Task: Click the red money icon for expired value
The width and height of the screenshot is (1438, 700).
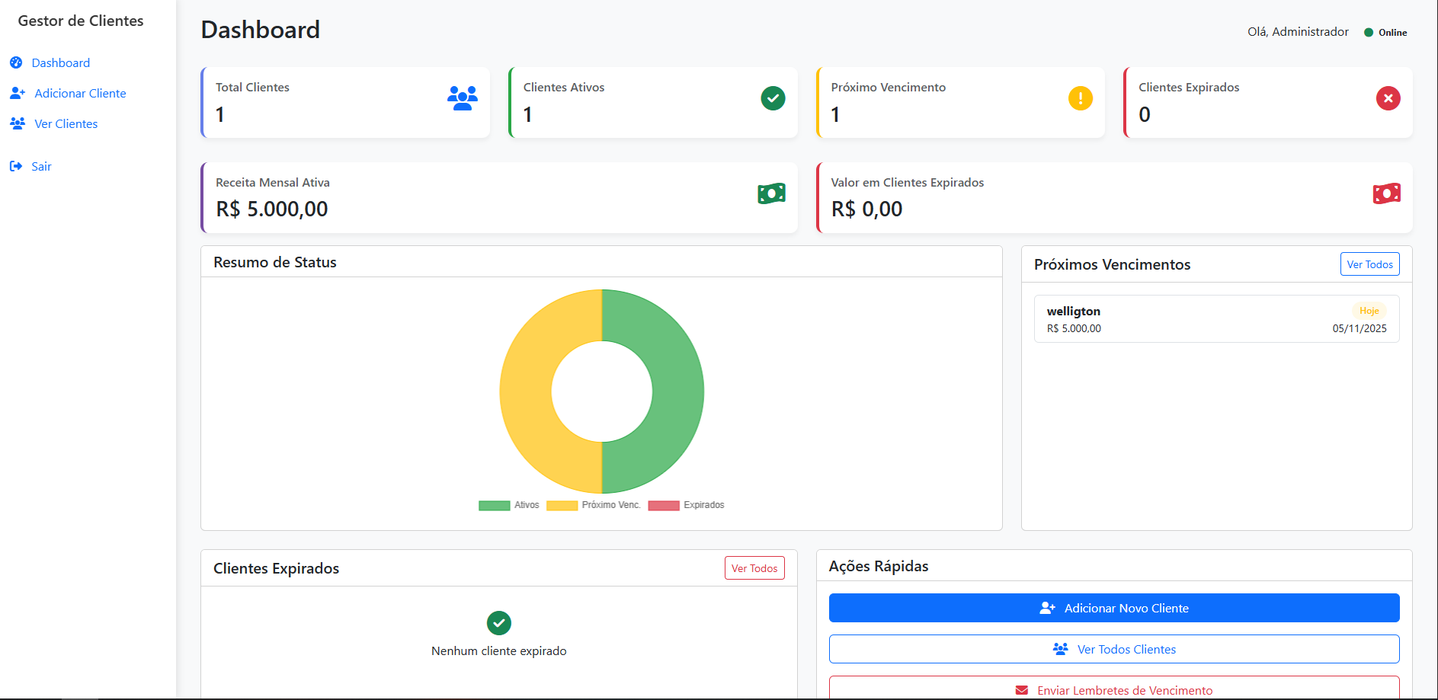Action: coord(1386,193)
